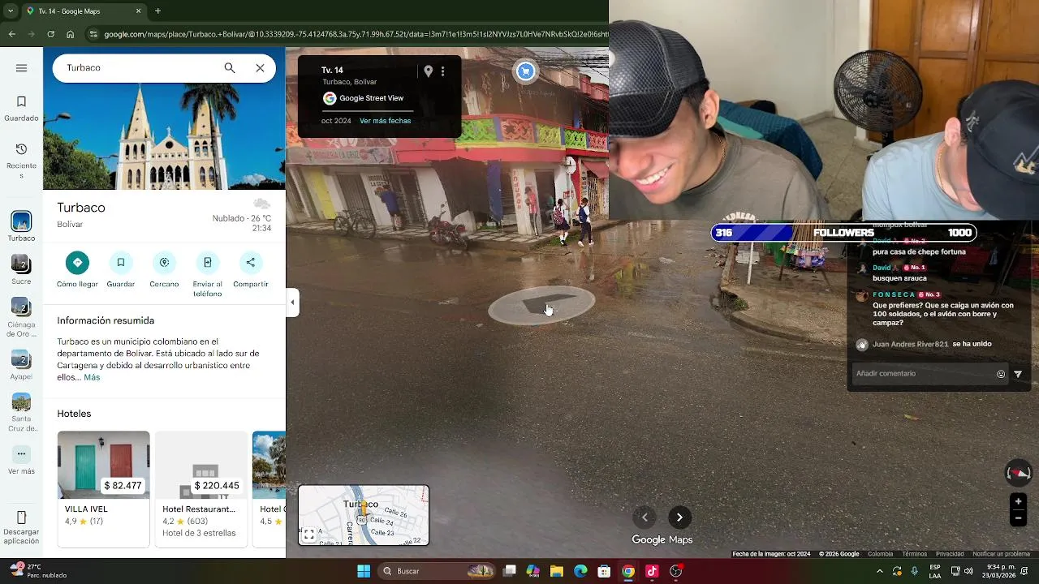Image resolution: width=1039 pixels, height=584 pixels.
Task: Open Chrome tab search dropdown arrow
Action: 10,11
